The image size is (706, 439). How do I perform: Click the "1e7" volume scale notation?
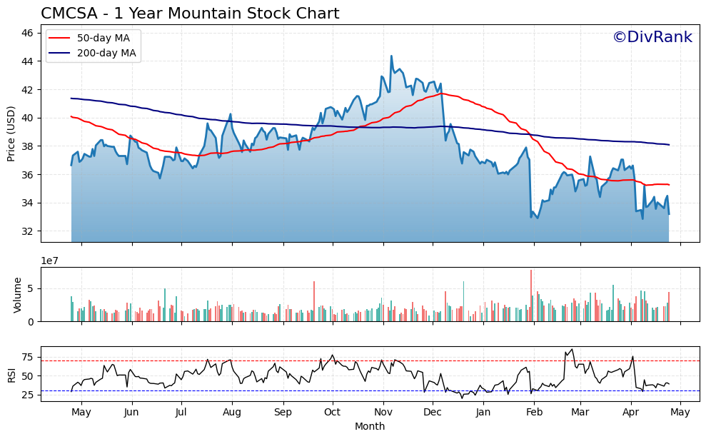click(49, 261)
